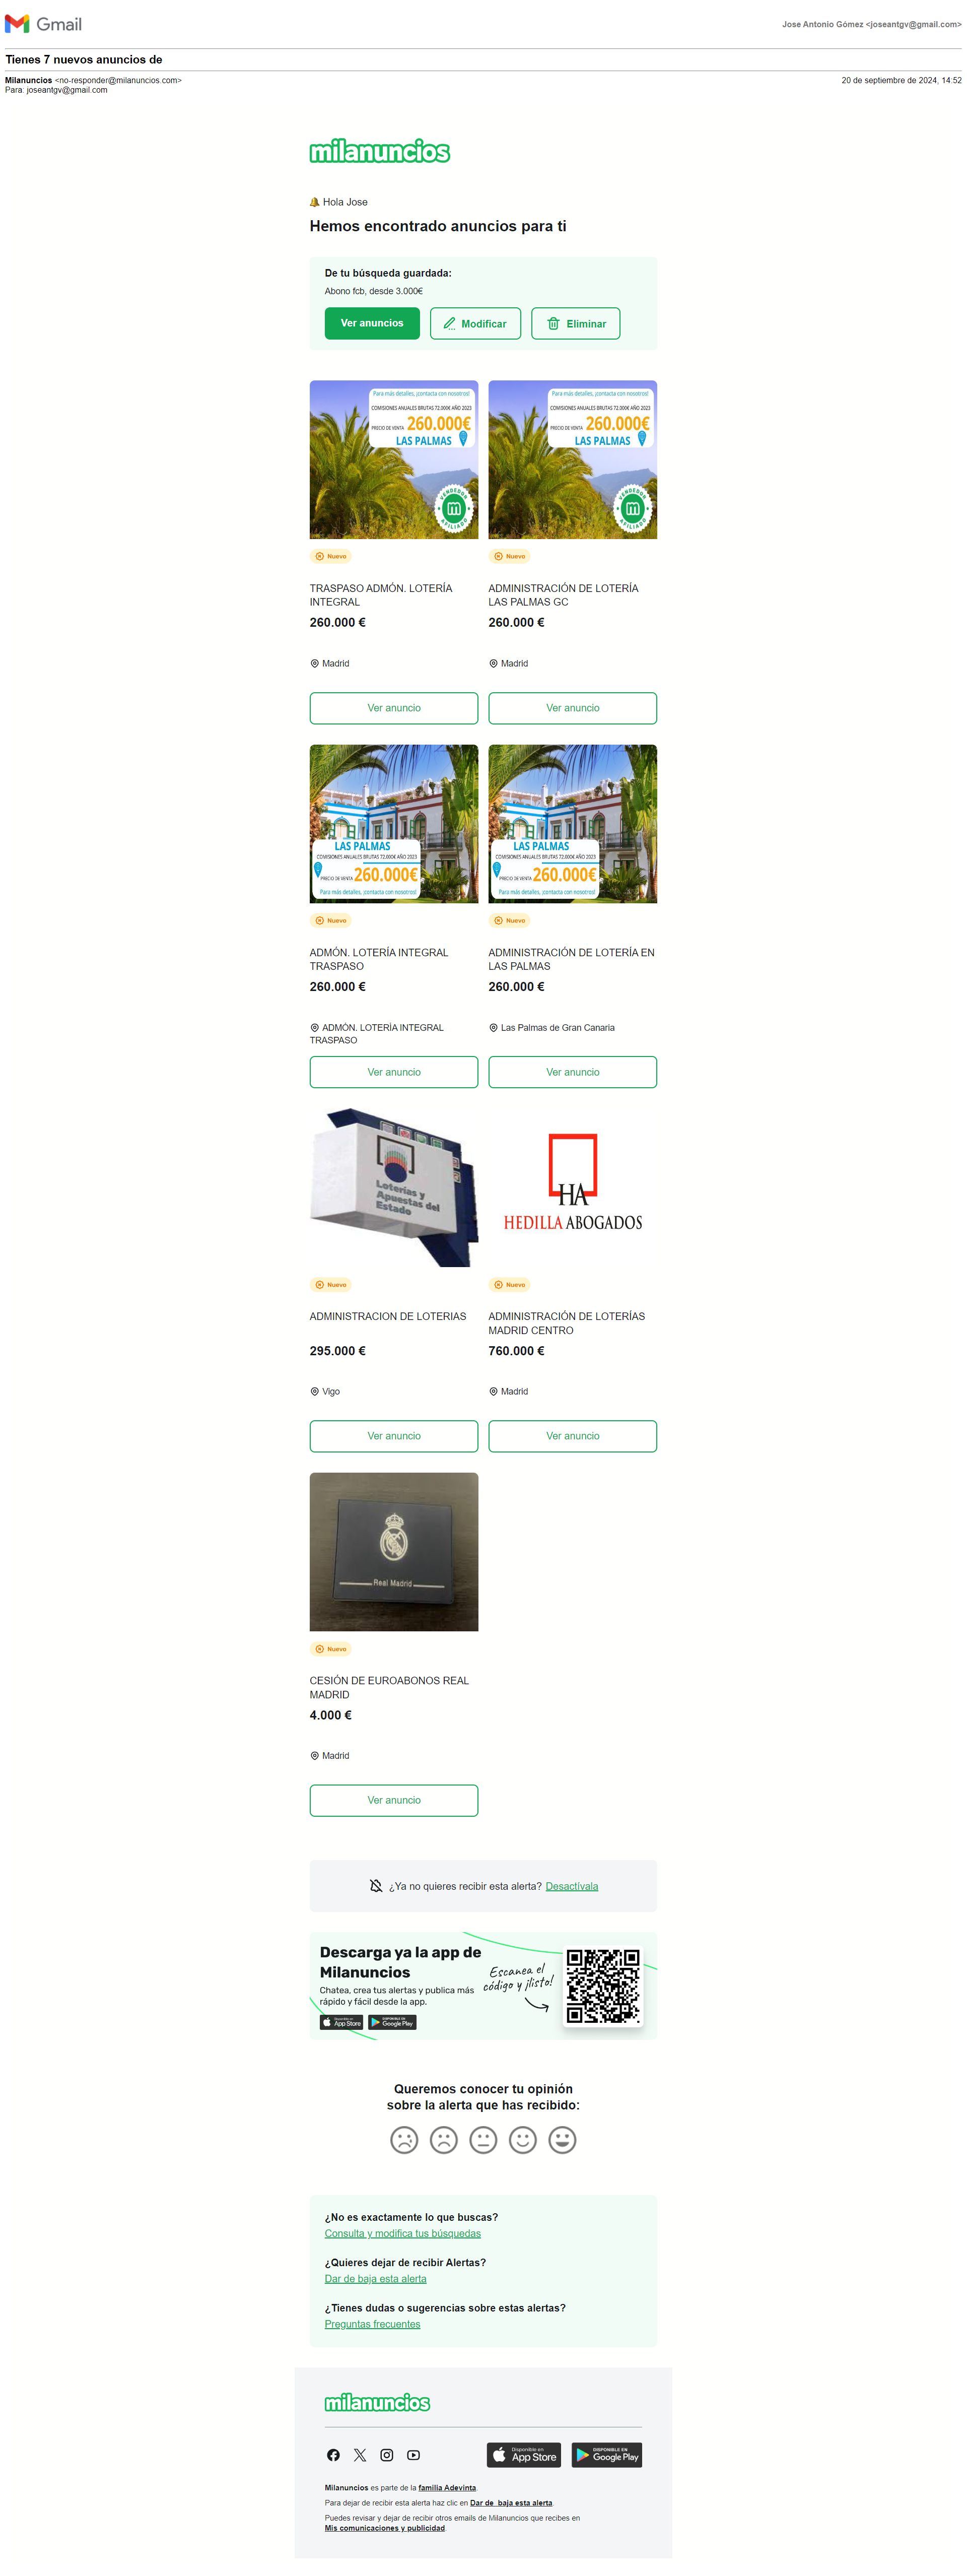Open Preguntas frecuentes link
967x2576 pixels.
[x=372, y=2323]
